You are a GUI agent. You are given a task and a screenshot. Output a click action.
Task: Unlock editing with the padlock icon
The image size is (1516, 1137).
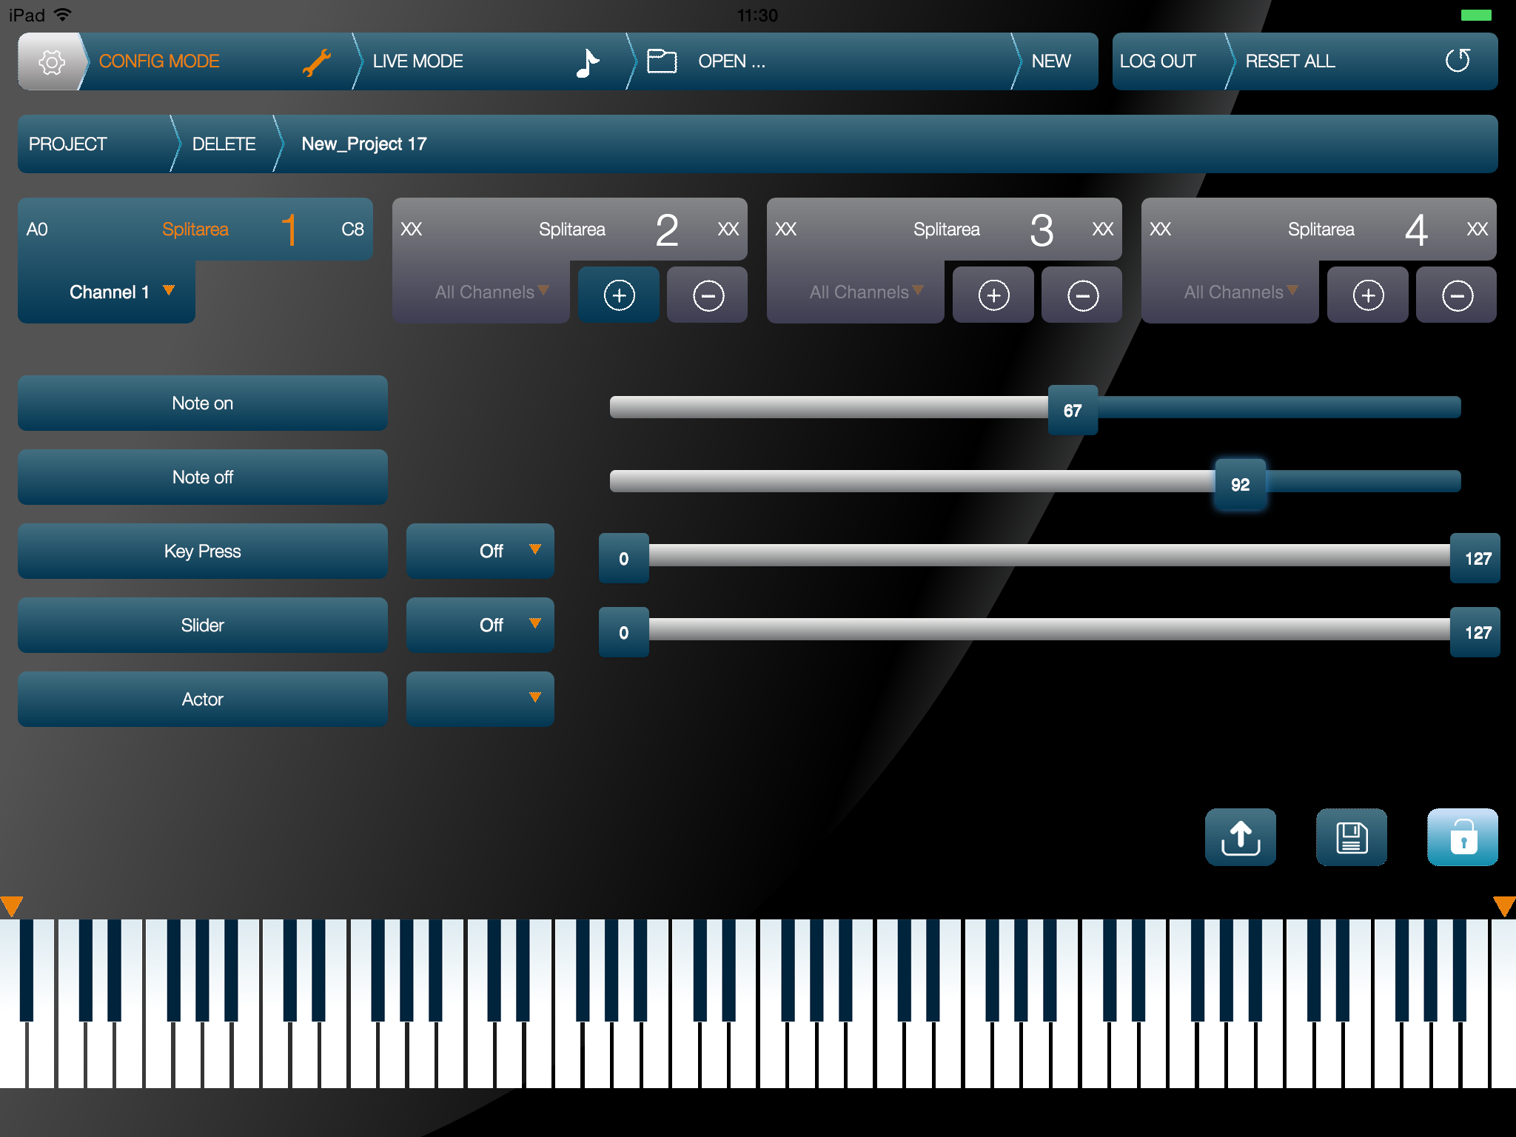(x=1462, y=837)
